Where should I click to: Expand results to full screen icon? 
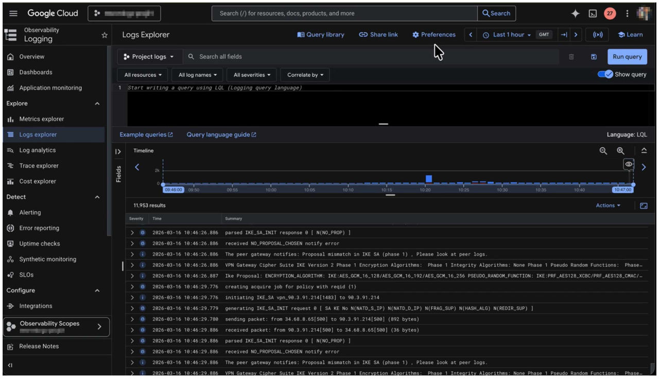(x=644, y=205)
